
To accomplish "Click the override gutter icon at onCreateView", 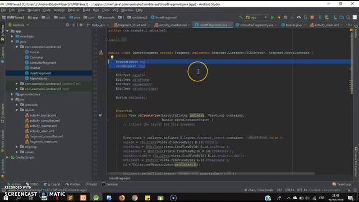I will (x=100, y=115).
